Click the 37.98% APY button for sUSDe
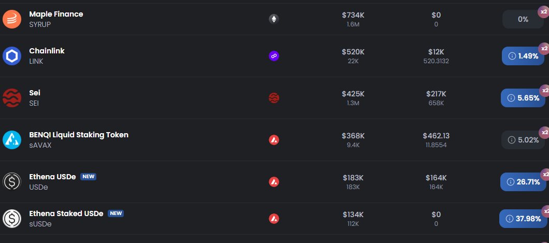The image size is (549, 243). click(523, 219)
